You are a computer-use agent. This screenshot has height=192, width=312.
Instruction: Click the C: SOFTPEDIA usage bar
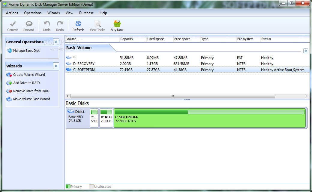[x=209, y=112]
